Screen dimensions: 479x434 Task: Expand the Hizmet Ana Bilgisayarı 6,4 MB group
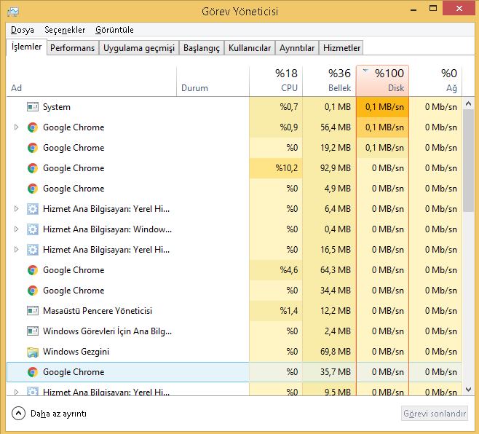tap(17, 209)
